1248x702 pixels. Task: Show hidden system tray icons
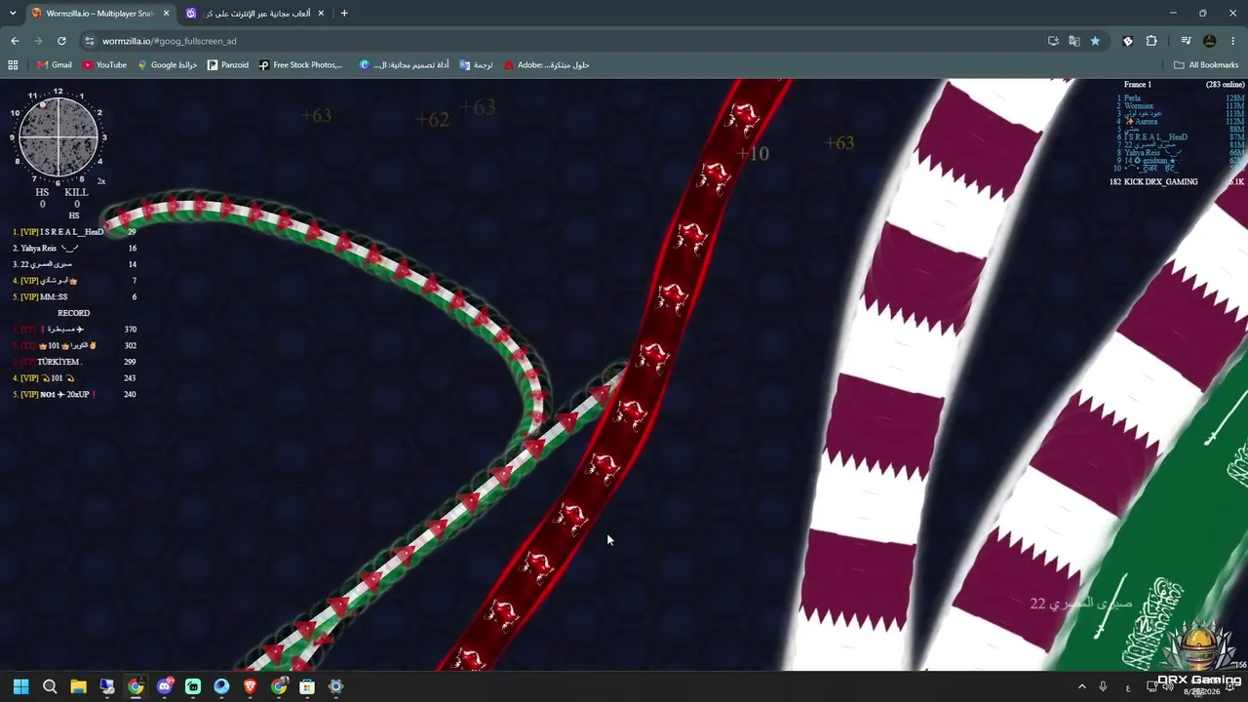click(1081, 686)
